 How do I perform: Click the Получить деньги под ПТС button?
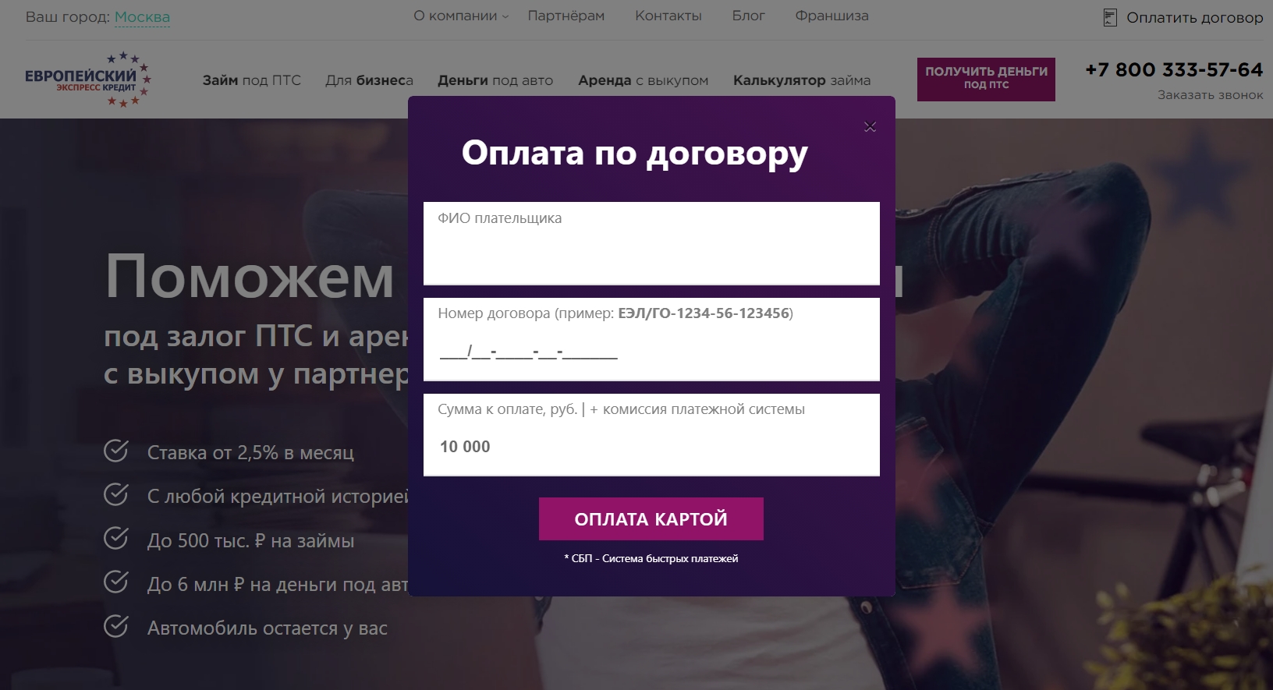pyautogui.click(x=986, y=79)
